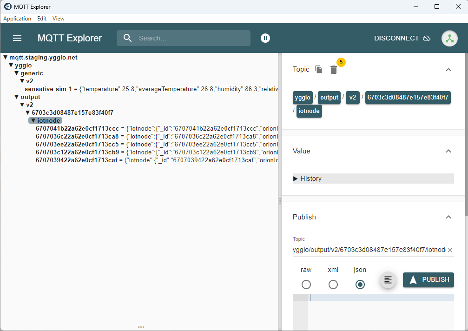The height and width of the screenshot is (331, 468).
Task: Open the message formatting options icon
Action: (388, 280)
